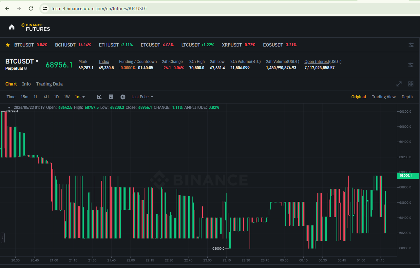Screen dimensions: 420x268
Task: Toggle the favorites star icon
Action: coord(8,45)
